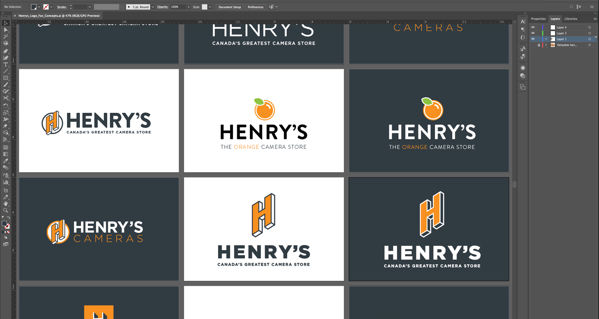Open the Pathfinder panel icon
The image size is (599, 319).
tap(523, 87)
